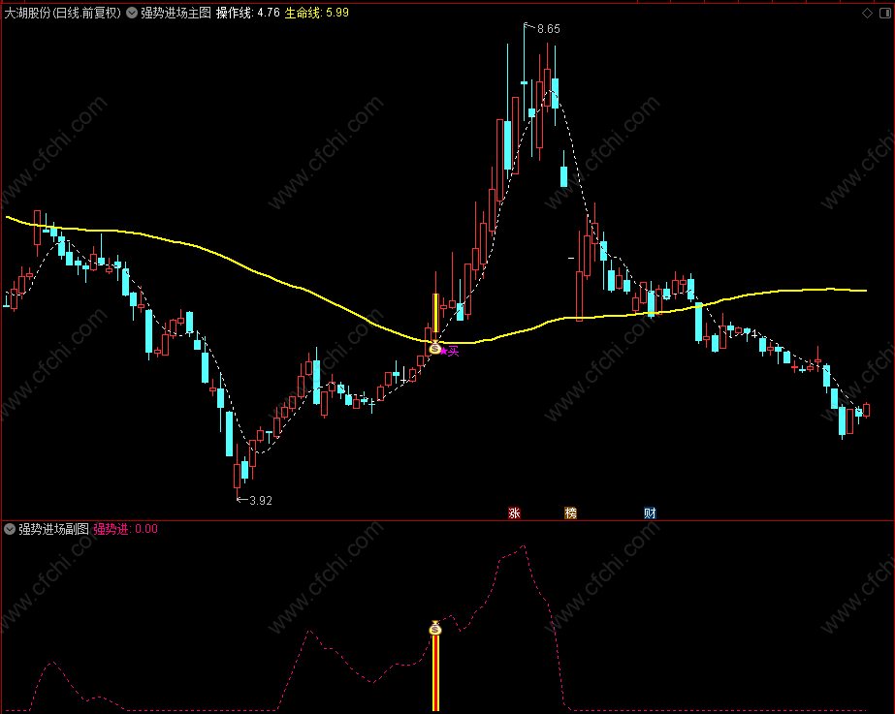The width and height of the screenshot is (895, 714).
Task: Select the 强势进: 0.00 value label
Action: tap(126, 529)
